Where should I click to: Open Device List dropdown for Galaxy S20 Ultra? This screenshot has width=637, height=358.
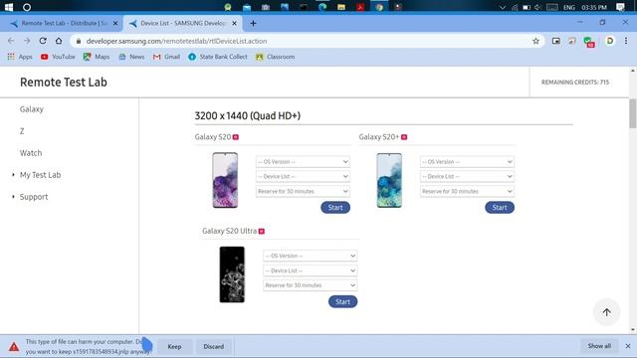pyautogui.click(x=311, y=270)
